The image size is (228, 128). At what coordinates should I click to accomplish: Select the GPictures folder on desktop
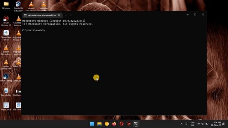pyautogui.click(x=6, y=5)
